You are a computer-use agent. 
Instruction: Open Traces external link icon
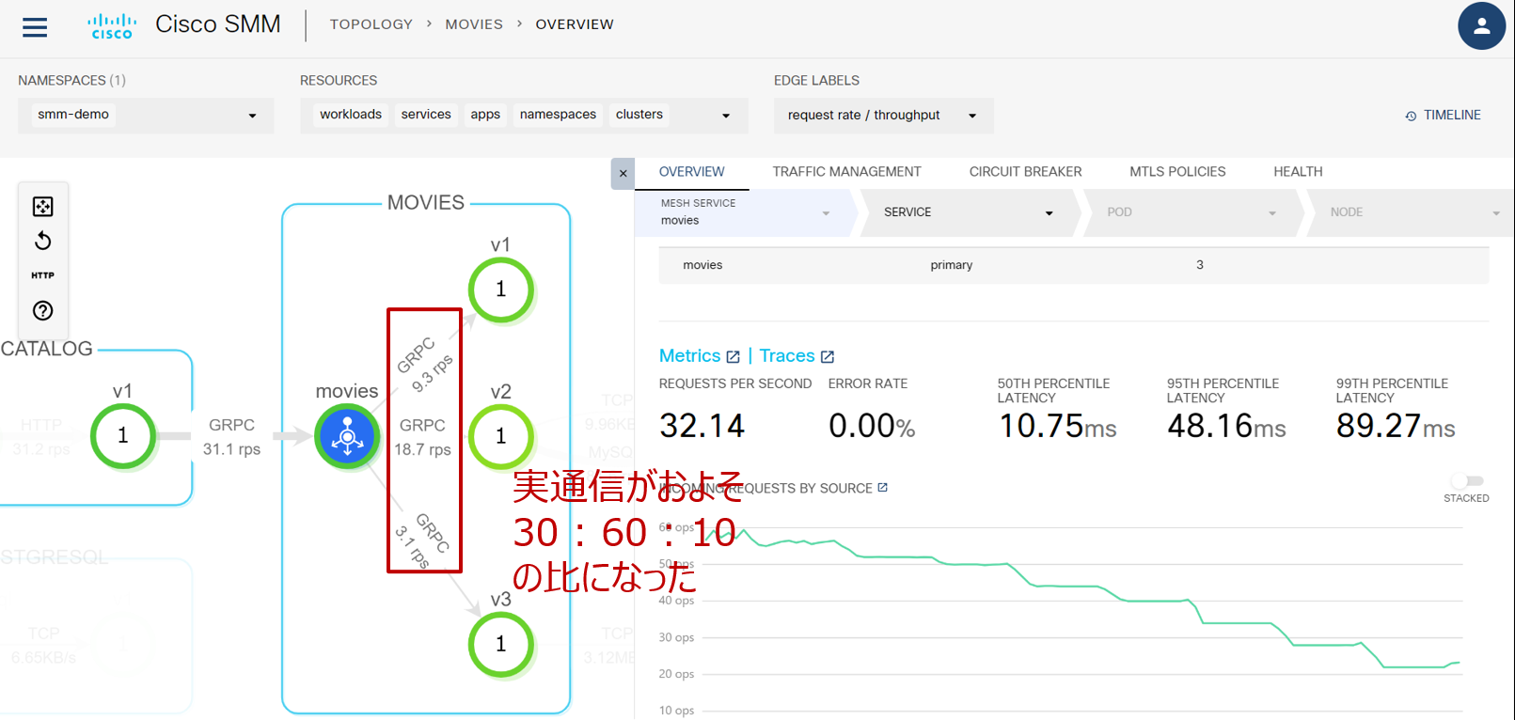click(828, 357)
